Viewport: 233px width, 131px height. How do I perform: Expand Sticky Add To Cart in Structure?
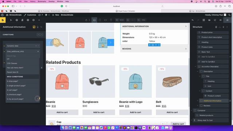click(x=191, y=120)
